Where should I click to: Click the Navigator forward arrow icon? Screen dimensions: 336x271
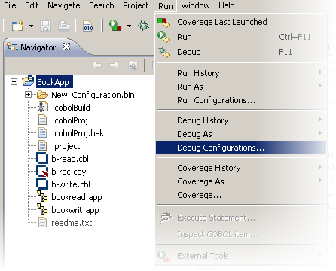115,65
